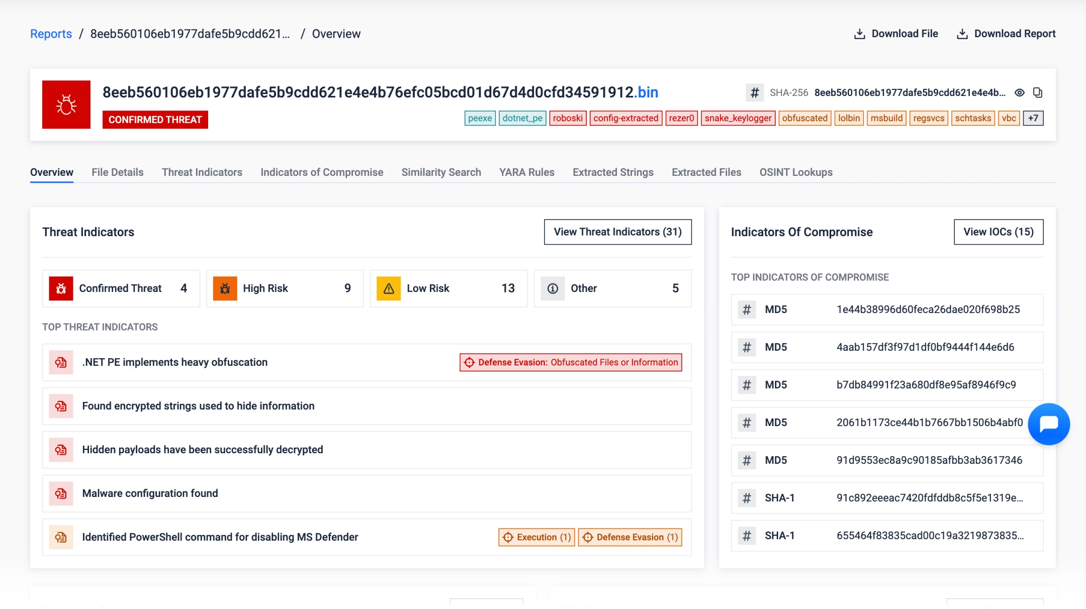This screenshot has height=609, width=1086.
Task: Open the blue chat bubble widget
Action: [1049, 424]
